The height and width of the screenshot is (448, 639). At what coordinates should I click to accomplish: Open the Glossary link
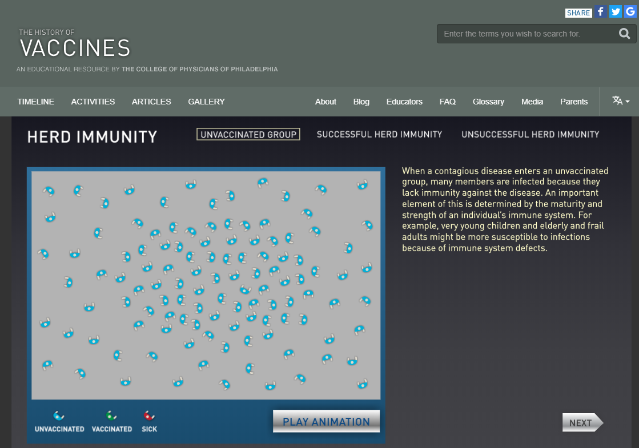point(488,102)
